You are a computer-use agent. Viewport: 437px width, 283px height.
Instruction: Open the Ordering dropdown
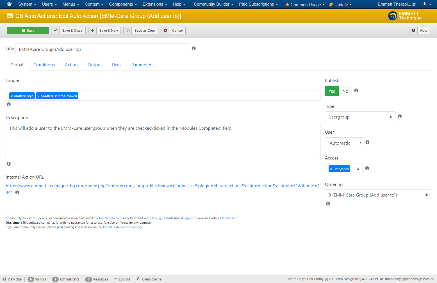click(378, 195)
